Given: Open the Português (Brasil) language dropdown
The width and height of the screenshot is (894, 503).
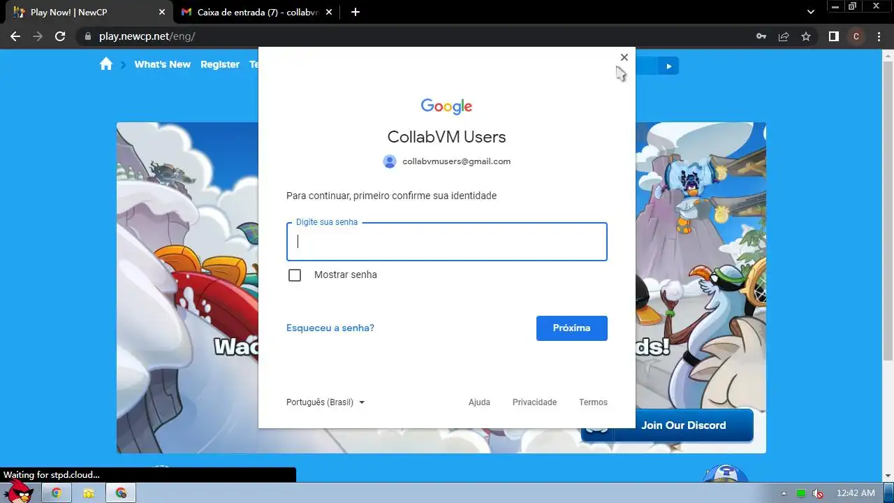Looking at the screenshot, I should point(325,402).
